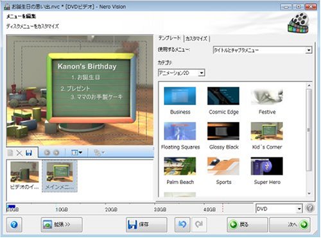Click the new menu page icon

(10, 153)
